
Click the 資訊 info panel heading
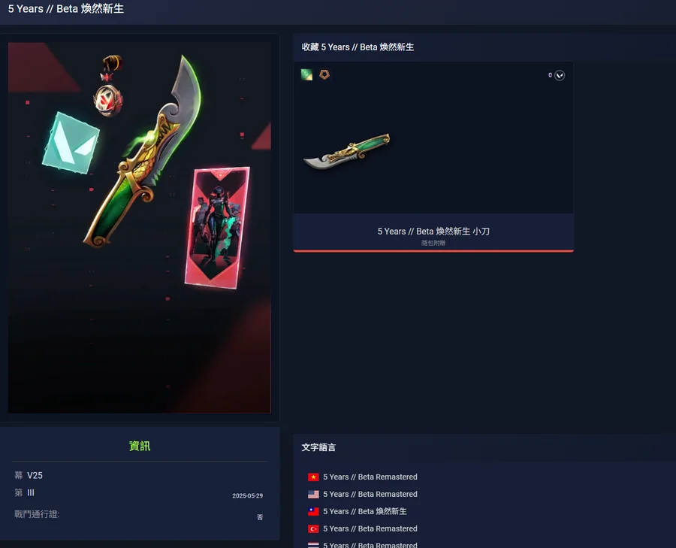click(x=140, y=446)
